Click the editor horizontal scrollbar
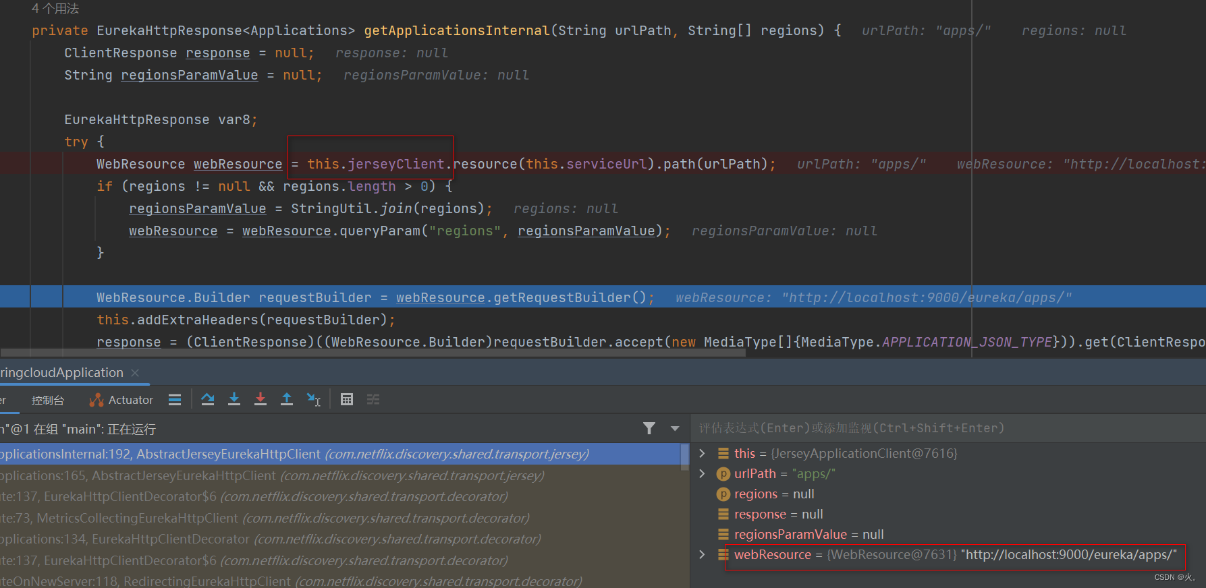1206x588 pixels. click(373, 353)
